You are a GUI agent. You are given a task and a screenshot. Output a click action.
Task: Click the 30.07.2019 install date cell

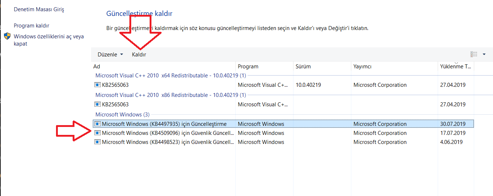coord(453,124)
